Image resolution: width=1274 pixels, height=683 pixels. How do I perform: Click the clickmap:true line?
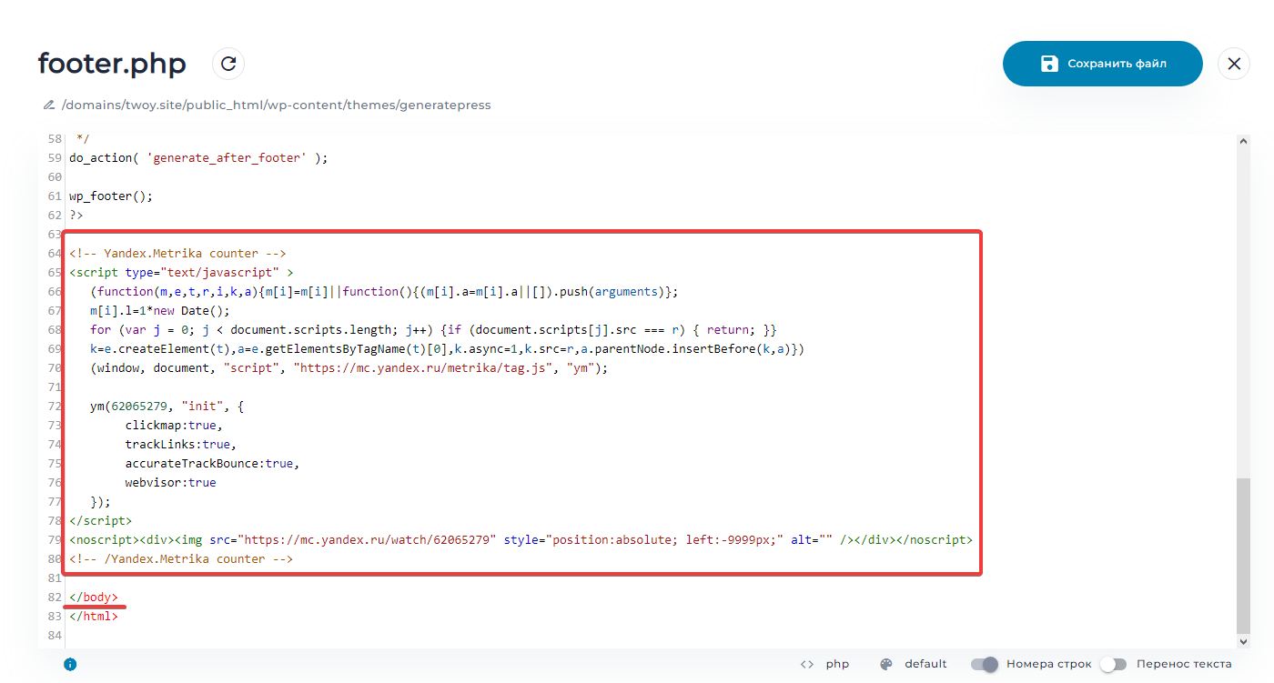174,425
